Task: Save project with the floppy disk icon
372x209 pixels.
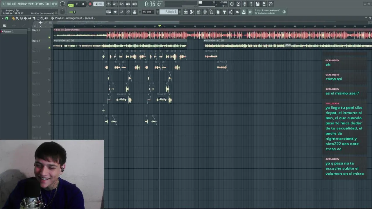Action: tap(257, 4)
